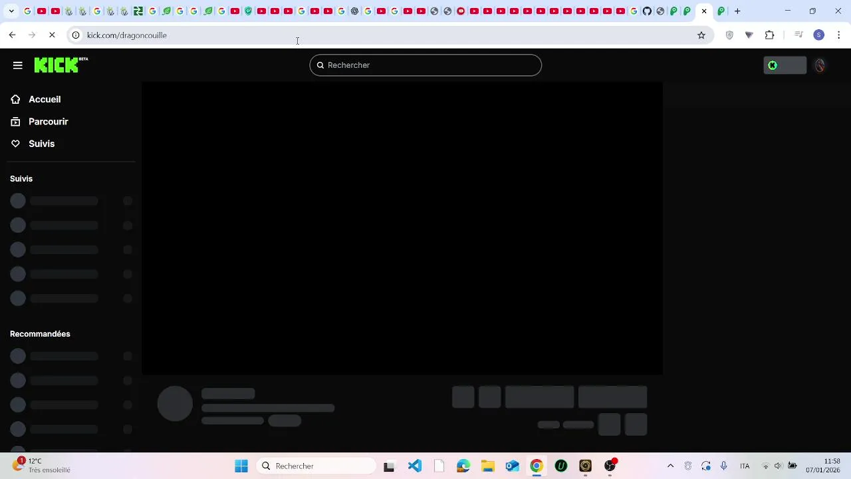Switch ITA keyboard language
Image resolution: width=851 pixels, height=479 pixels.
click(745, 466)
